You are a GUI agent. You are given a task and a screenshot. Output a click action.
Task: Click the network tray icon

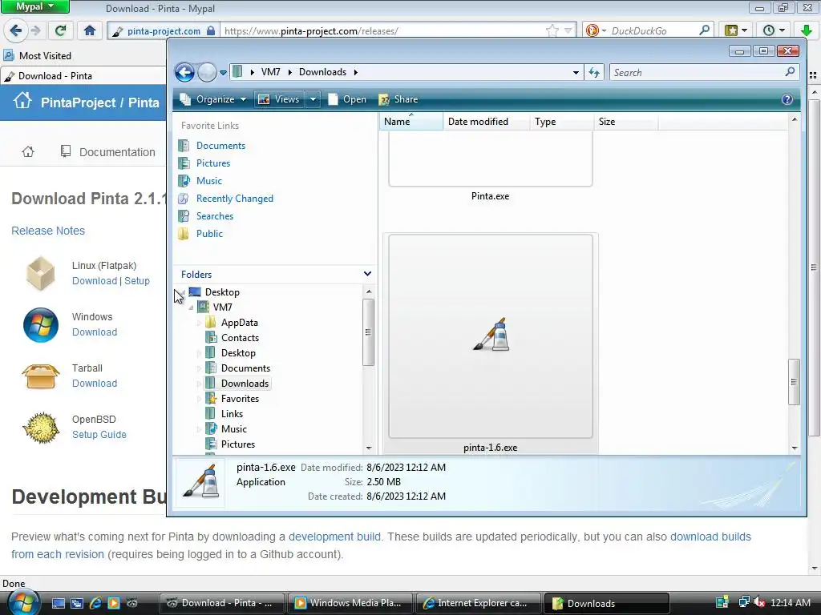(743, 603)
